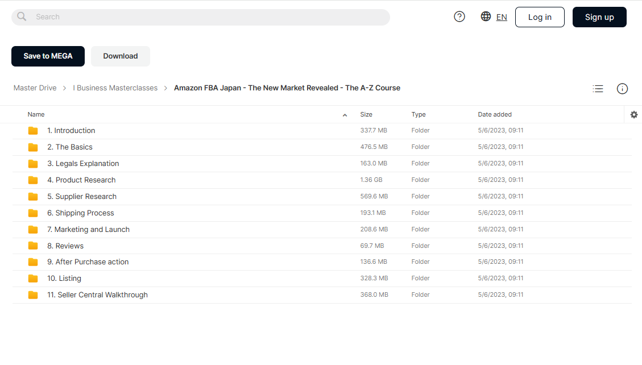Sort by the Name column header
This screenshot has height=365, width=642.
[x=36, y=115]
